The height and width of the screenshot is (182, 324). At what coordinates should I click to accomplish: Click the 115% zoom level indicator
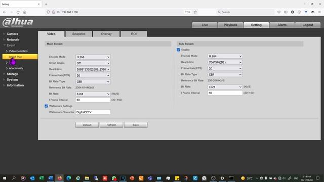(188, 12)
